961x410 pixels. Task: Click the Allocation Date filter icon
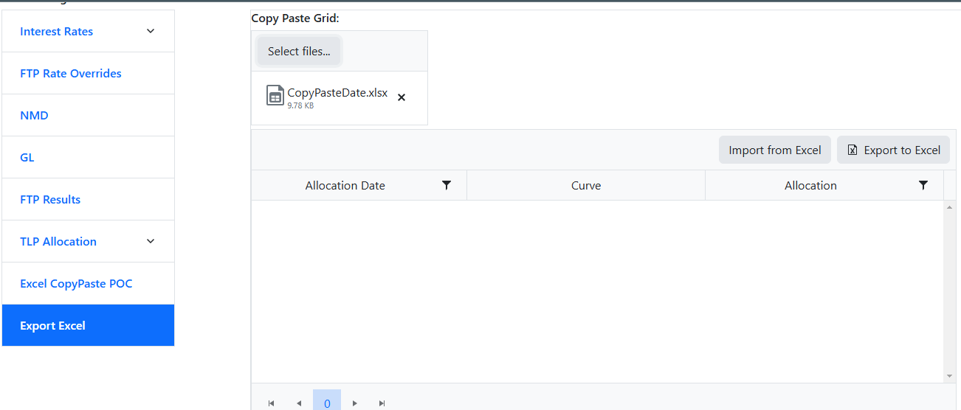[447, 185]
